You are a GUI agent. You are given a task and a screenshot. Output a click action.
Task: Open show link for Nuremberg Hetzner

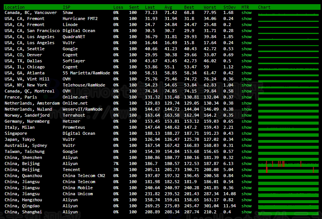(x=247, y=121)
